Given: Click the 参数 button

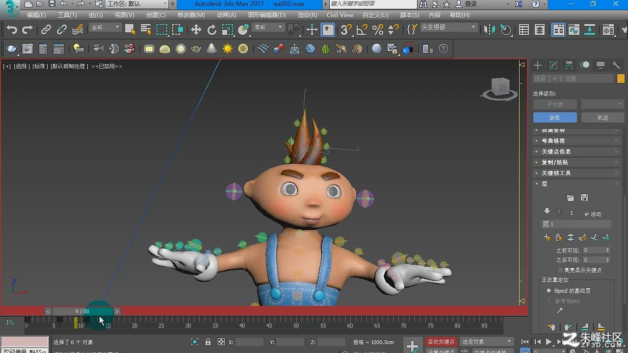Looking at the screenshot, I should pos(555,118).
